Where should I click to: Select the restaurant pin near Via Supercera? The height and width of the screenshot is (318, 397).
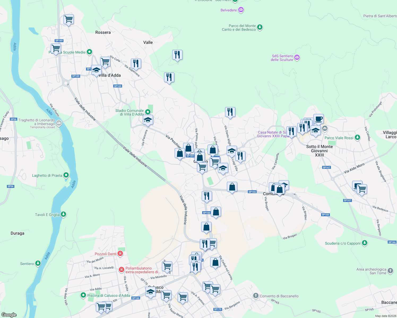136,64
